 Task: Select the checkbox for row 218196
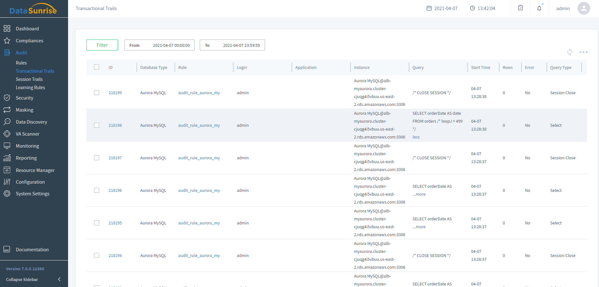97,190
